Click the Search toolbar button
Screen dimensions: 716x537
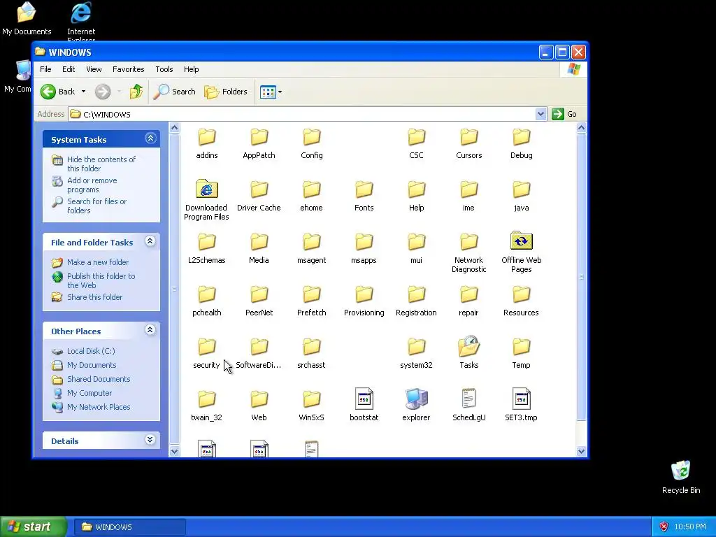click(175, 92)
